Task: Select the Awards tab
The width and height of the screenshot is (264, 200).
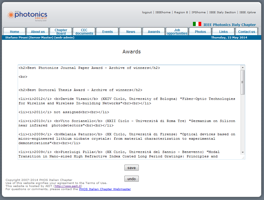Action: point(154,32)
